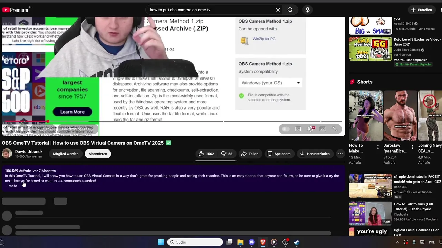Image resolution: width=442 pixels, height=248 pixels.
Task: Toggle subtitles in the video player
Action: coord(298,129)
